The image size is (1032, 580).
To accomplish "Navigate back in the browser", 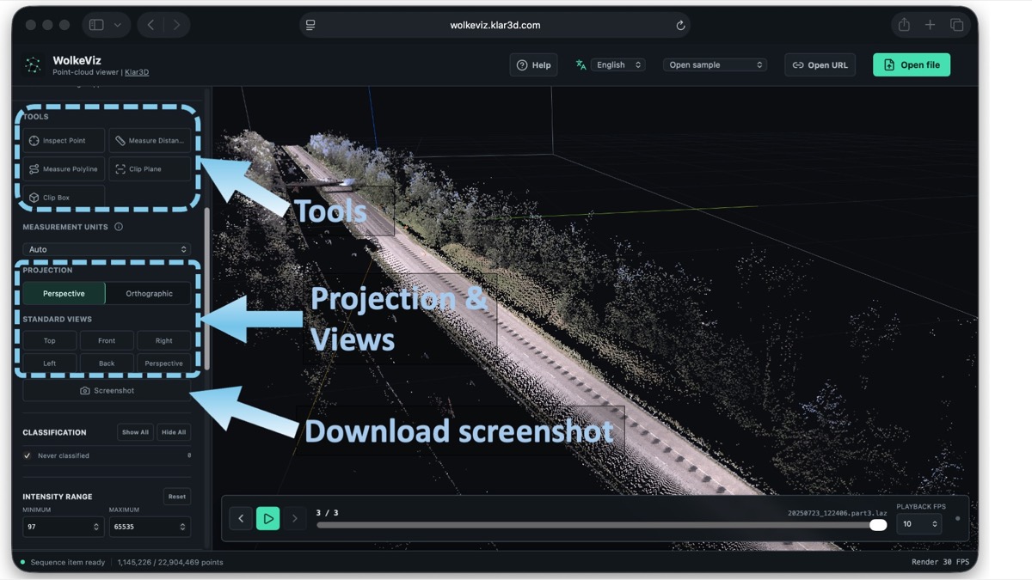I will (x=150, y=25).
